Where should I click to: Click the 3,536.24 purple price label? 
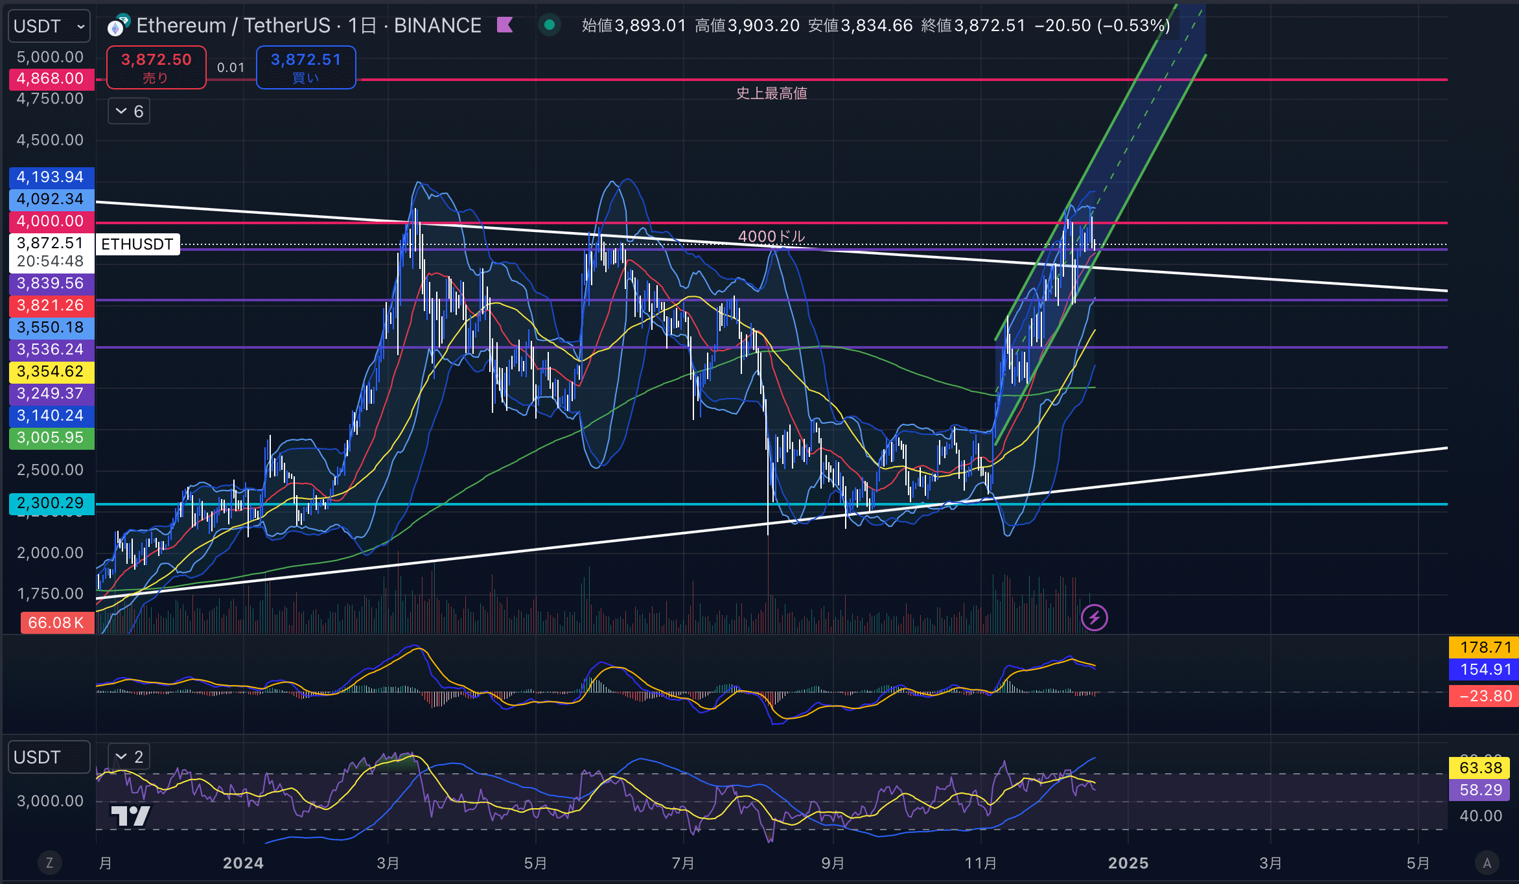[51, 349]
